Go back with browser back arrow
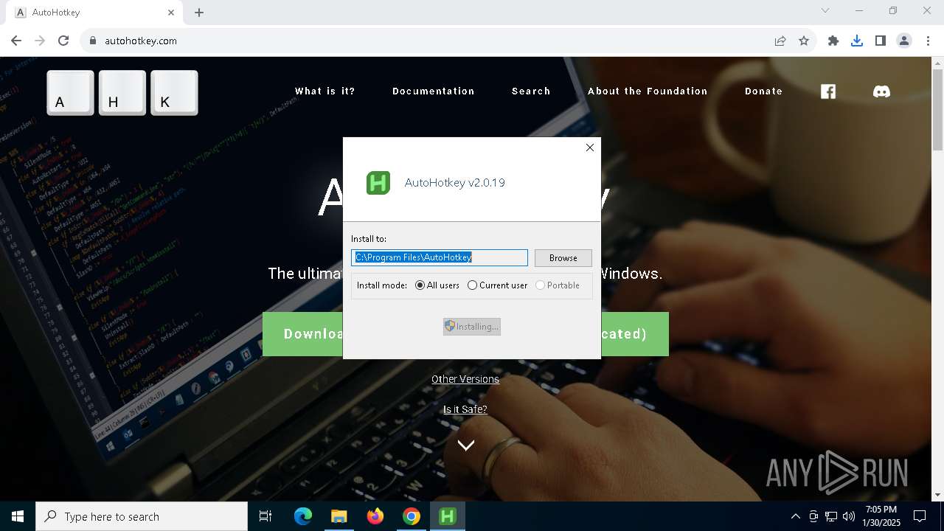 pyautogui.click(x=16, y=41)
